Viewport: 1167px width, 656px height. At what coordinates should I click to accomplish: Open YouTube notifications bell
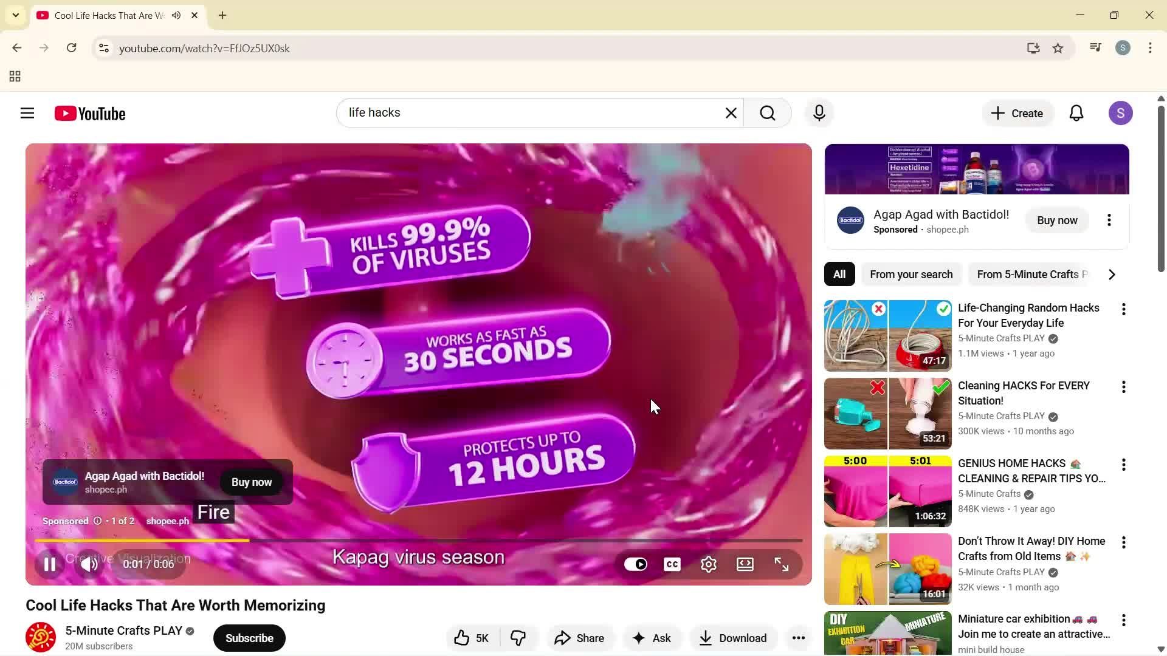(1076, 112)
